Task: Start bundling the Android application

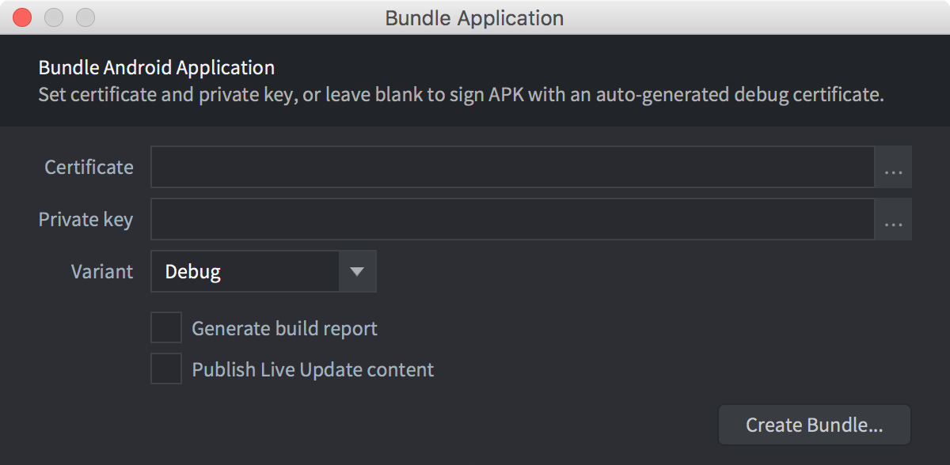Action: coord(814,425)
